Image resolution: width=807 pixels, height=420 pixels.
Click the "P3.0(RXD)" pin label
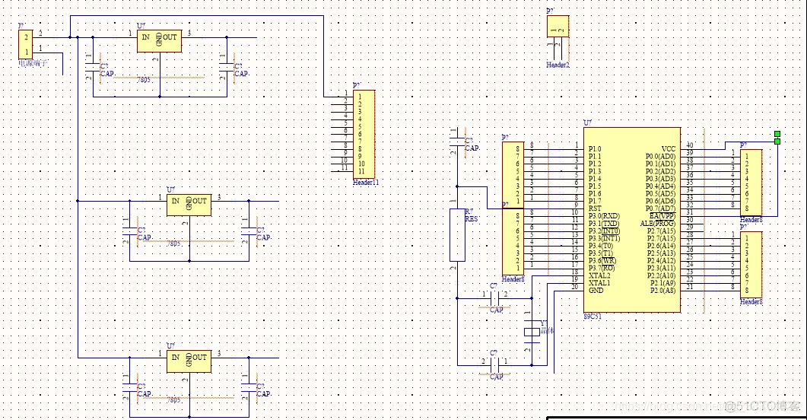point(604,215)
